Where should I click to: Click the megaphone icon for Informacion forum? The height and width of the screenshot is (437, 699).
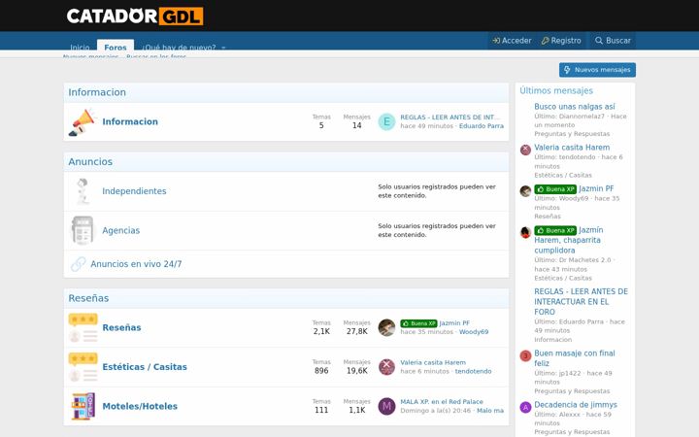tap(82, 121)
